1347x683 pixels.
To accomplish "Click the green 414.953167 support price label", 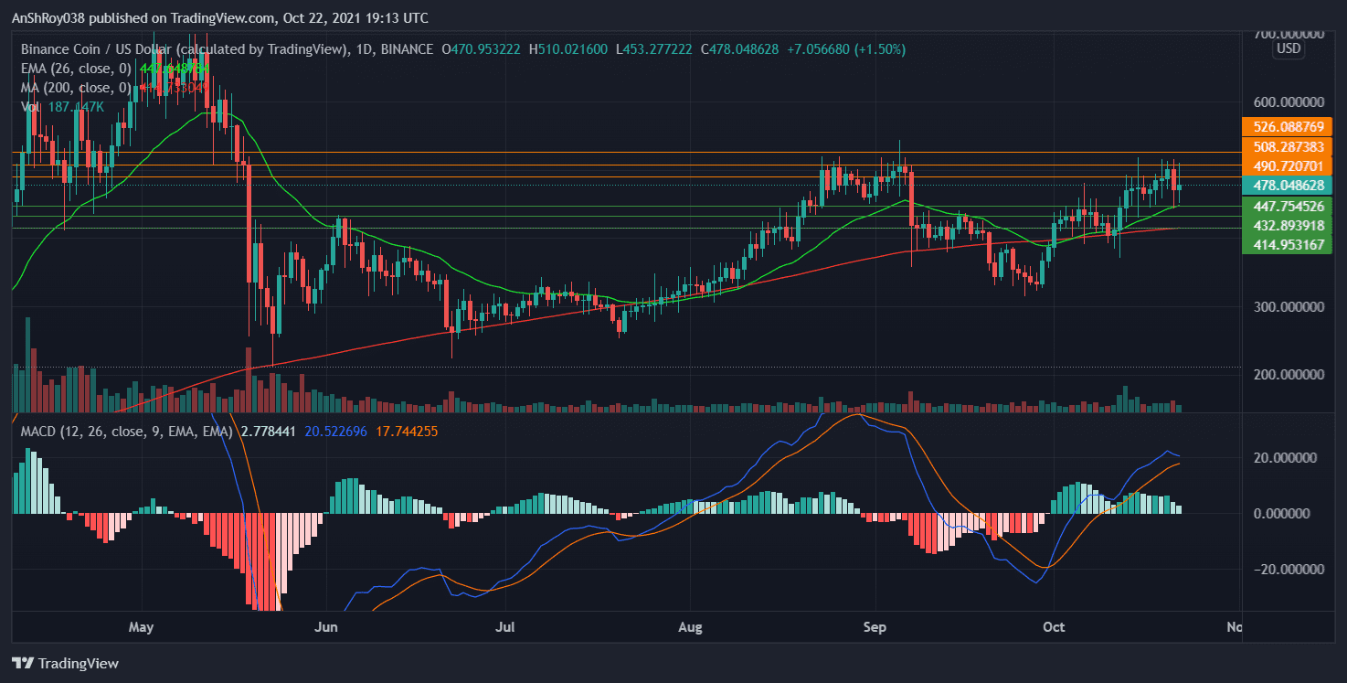I will click(x=1288, y=246).
